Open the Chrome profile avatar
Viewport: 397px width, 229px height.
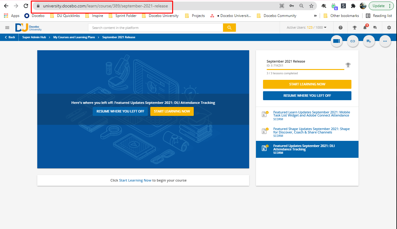(363, 6)
